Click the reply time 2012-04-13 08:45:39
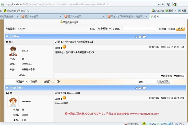 172,98
